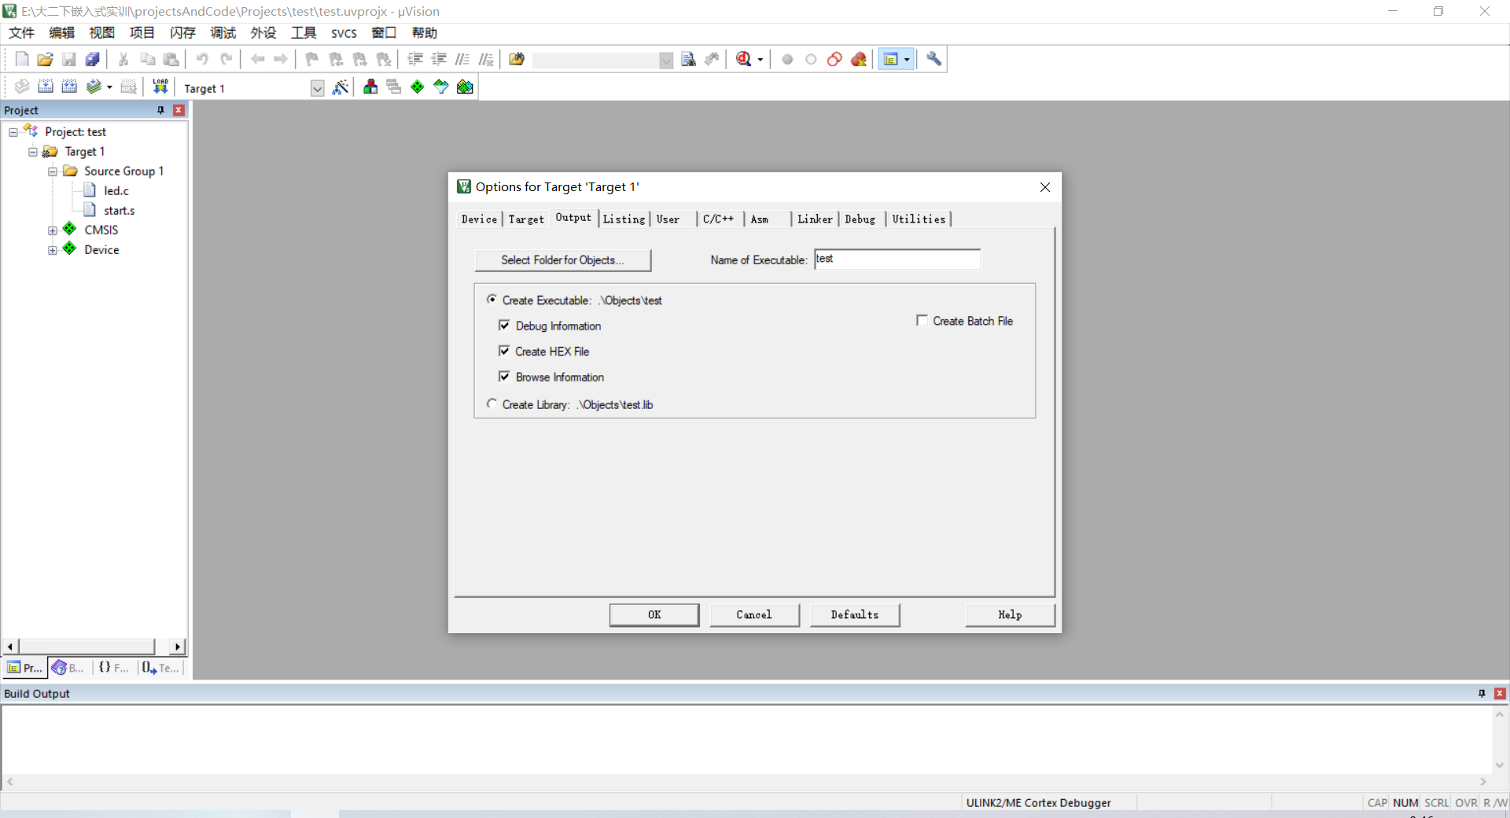Enable the Create Batch File checkbox

(x=922, y=320)
